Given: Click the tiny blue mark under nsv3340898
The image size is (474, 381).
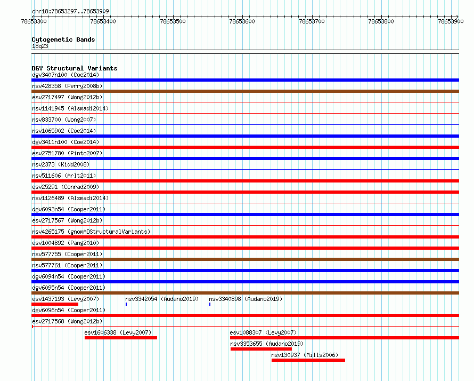Looking at the screenshot, I should coord(209,304).
